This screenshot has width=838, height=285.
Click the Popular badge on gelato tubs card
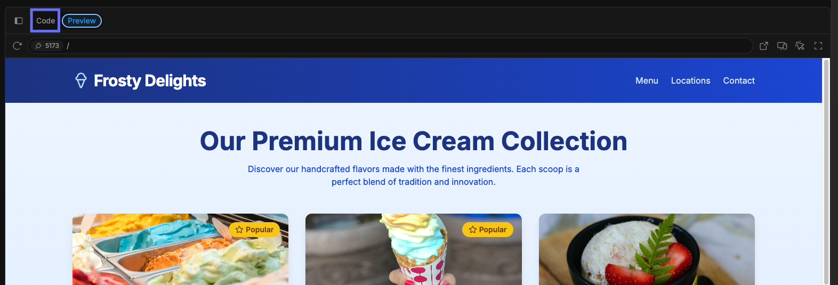[x=254, y=230]
